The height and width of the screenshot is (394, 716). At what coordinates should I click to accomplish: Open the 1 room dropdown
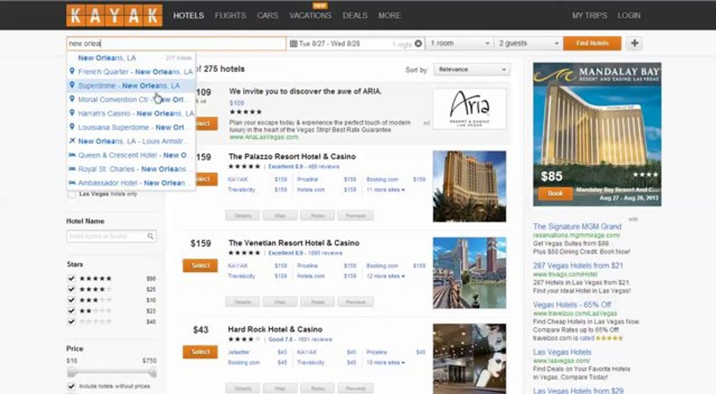point(459,43)
